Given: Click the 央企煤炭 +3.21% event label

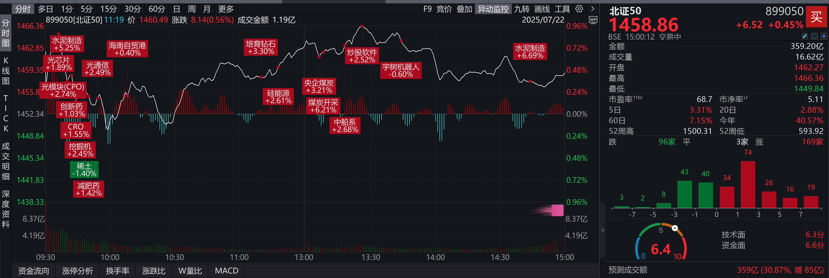Looking at the screenshot, I should pyautogui.click(x=319, y=86).
